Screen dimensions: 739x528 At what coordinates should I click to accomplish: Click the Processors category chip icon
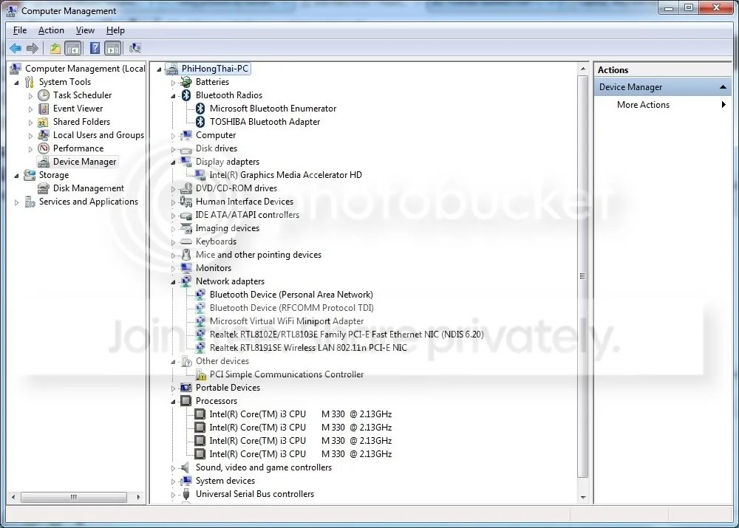tap(186, 401)
